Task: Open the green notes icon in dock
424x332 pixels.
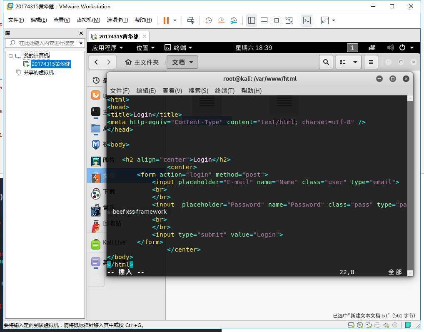Action: 96,245
